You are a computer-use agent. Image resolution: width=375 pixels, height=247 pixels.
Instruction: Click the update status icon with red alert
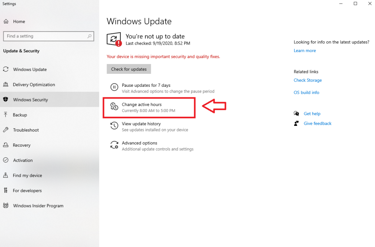coord(114,40)
